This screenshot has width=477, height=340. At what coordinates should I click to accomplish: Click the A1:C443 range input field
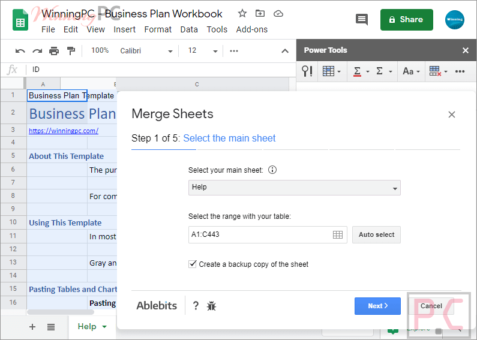pyautogui.click(x=268, y=234)
